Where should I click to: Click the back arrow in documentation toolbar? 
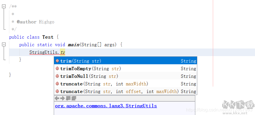[x=57, y=98]
